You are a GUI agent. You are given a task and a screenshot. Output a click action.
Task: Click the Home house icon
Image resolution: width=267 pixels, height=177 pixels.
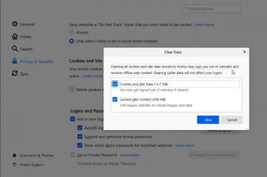(15, 36)
